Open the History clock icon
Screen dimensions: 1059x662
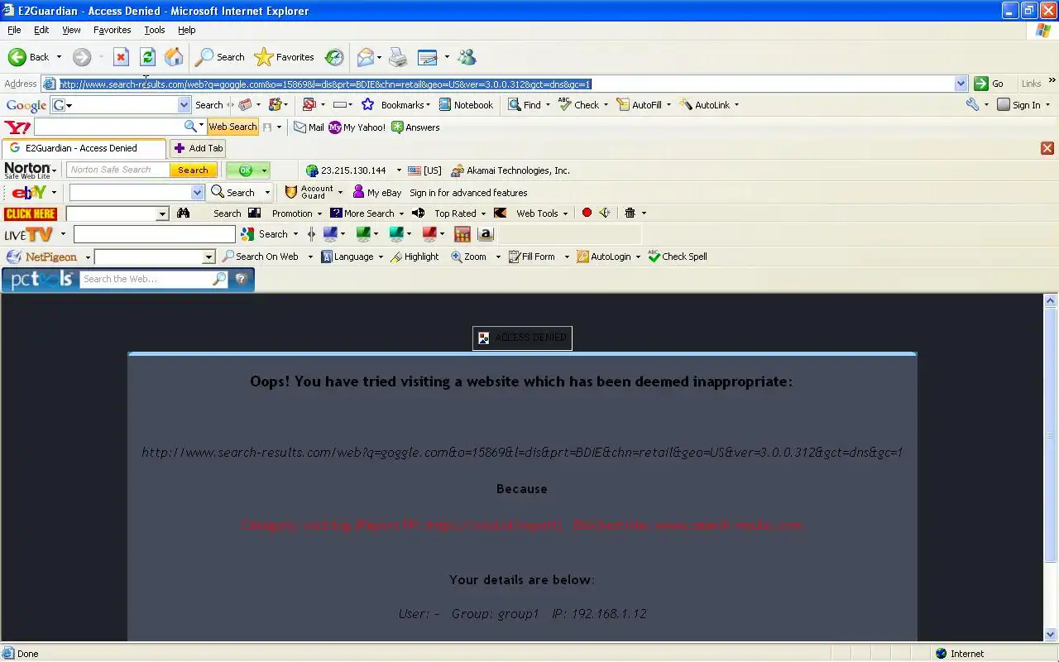coord(334,57)
